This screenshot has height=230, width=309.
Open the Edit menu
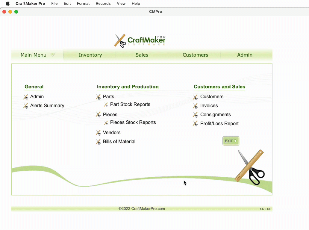67,3
